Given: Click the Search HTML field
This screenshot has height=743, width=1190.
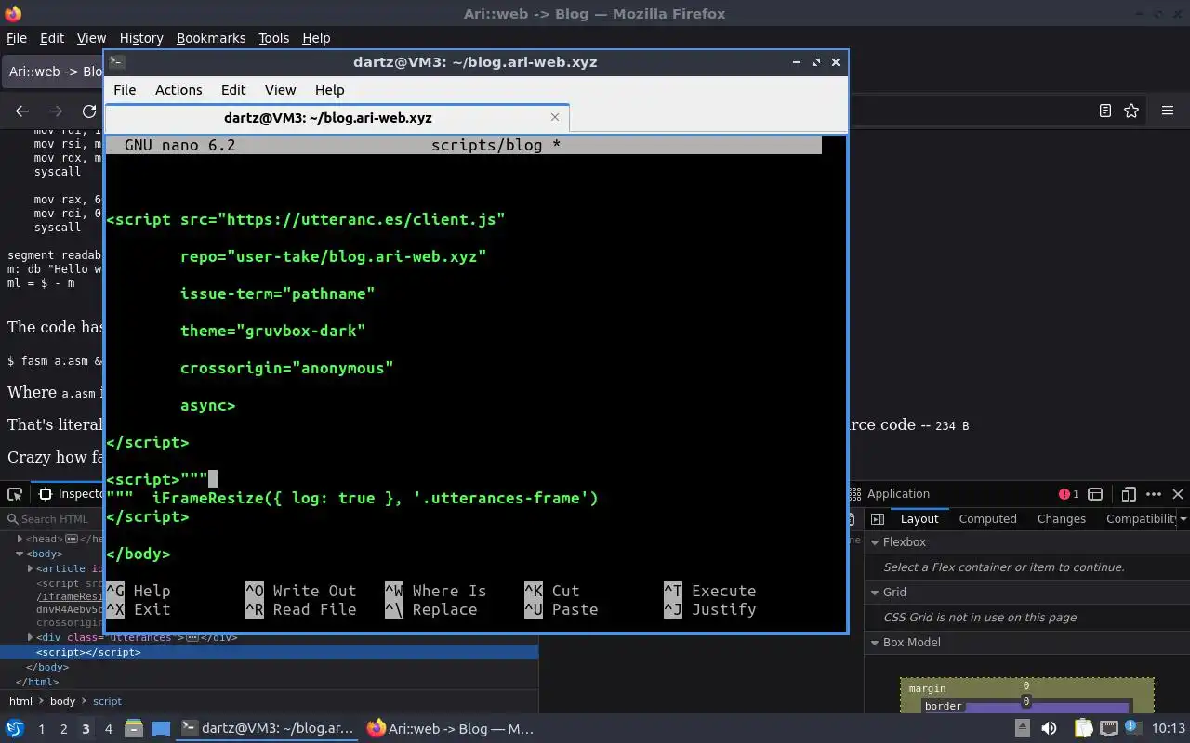Looking at the screenshot, I should (x=56, y=519).
